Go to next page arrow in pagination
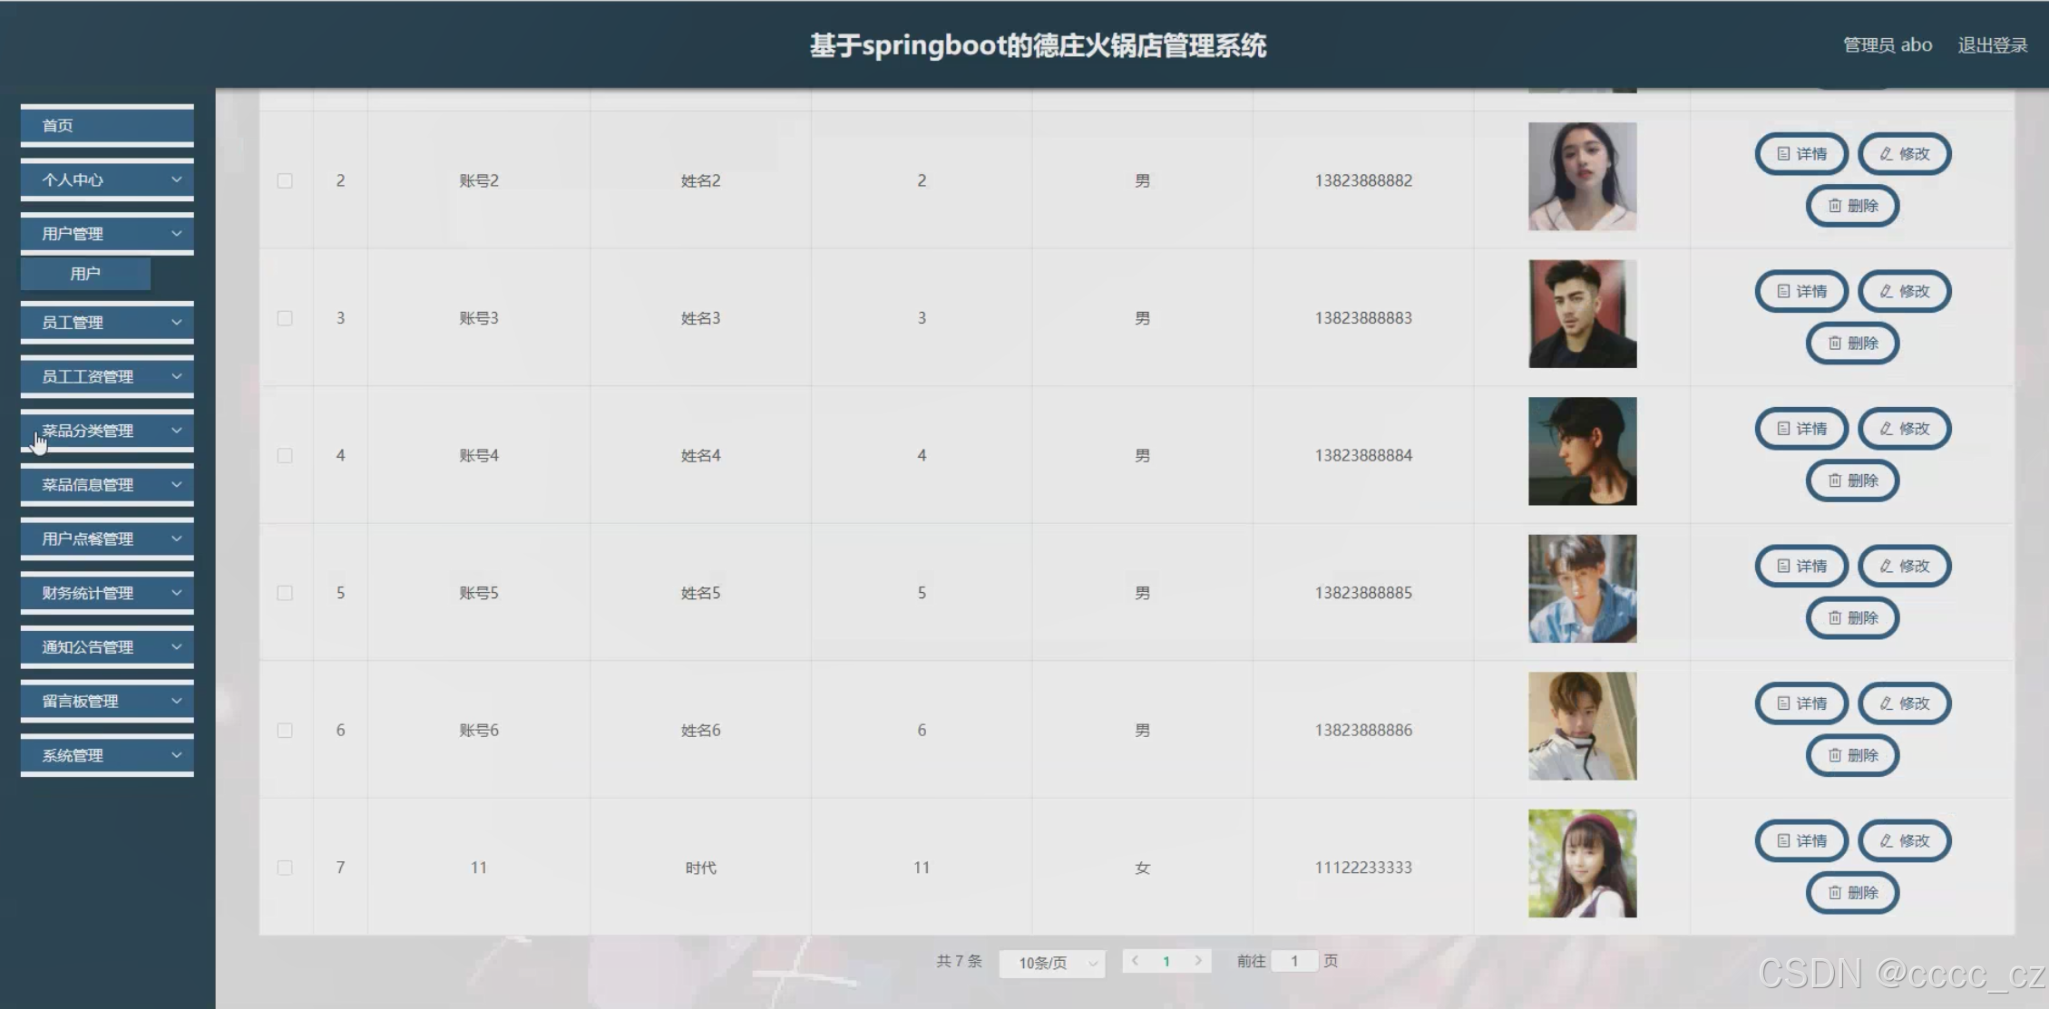 point(1198,961)
